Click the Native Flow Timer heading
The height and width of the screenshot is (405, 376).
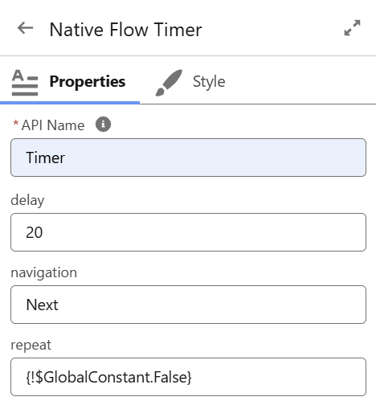(x=125, y=30)
